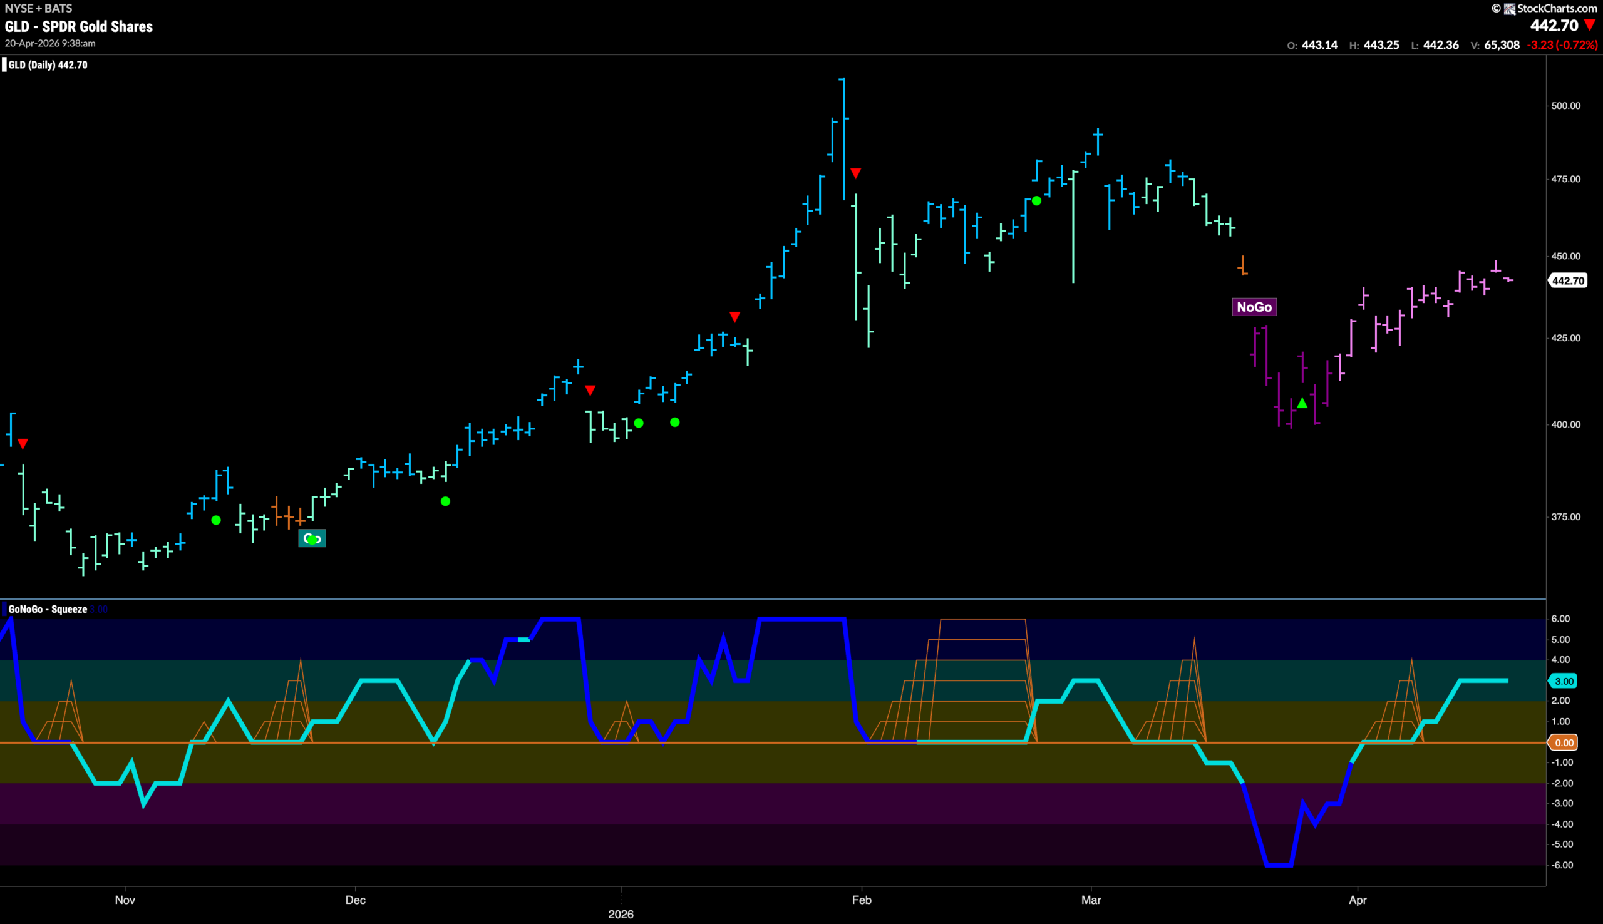Image resolution: width=1603 pixels, height=924 pixels.
Task: Click the StockCharts.com logo
Action: click(x=1551, y=8)
